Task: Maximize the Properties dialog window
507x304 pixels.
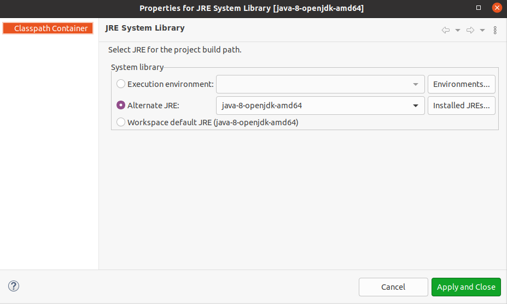Action: pyautogui.click(x=479, y=8)
